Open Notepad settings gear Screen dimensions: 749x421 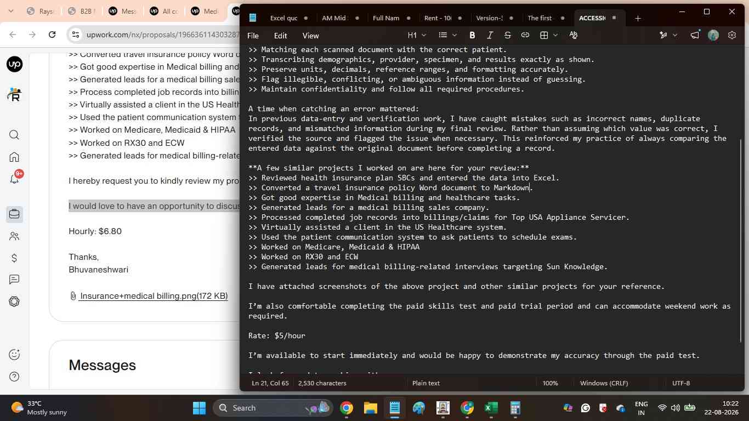pyautogui.click(x=732, y=35)
